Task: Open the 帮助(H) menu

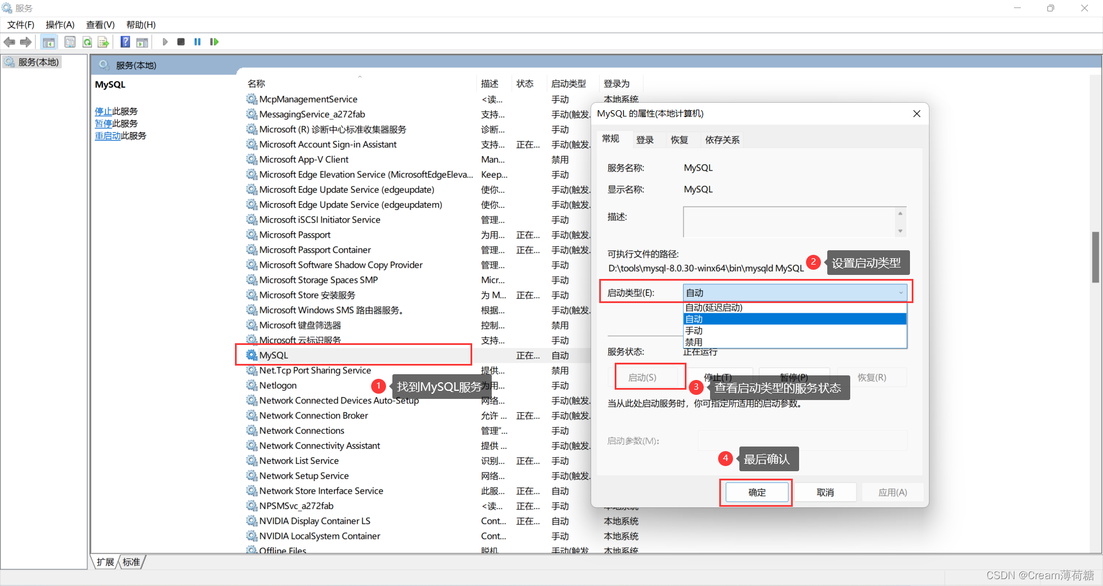Action: (141, 25)
